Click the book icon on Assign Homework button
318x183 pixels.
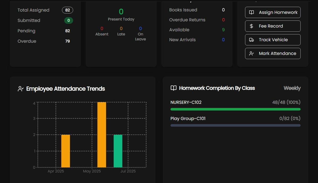[252, 12]
